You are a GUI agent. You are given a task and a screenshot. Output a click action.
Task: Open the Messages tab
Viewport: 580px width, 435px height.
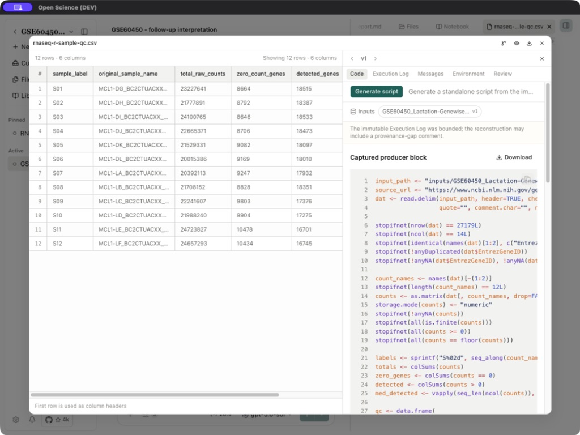coord(430,74)
